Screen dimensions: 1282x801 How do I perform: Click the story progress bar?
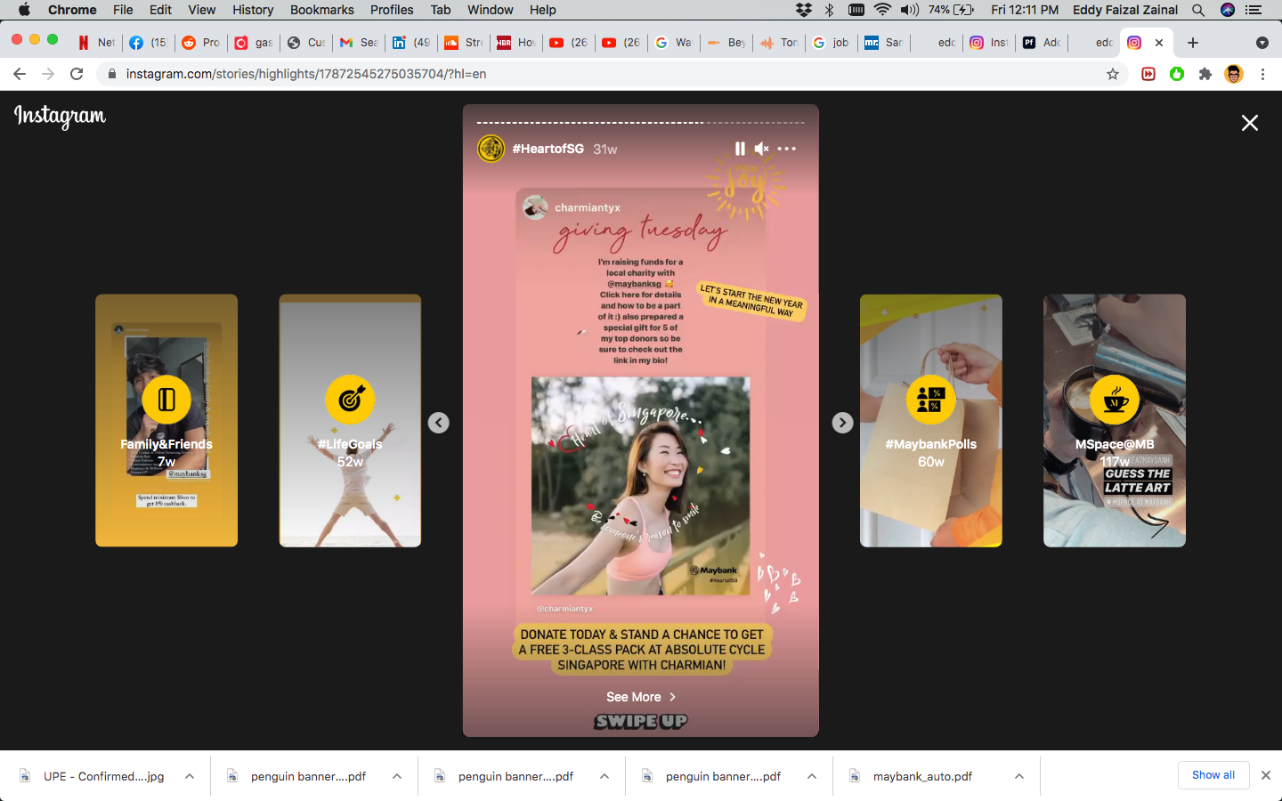point(641,122)
